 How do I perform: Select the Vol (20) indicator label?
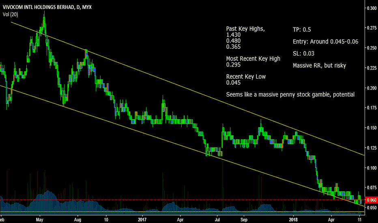(x=11, y=15)
